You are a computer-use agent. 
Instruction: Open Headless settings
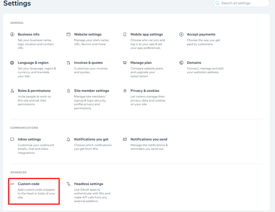(x=89, y=184)
